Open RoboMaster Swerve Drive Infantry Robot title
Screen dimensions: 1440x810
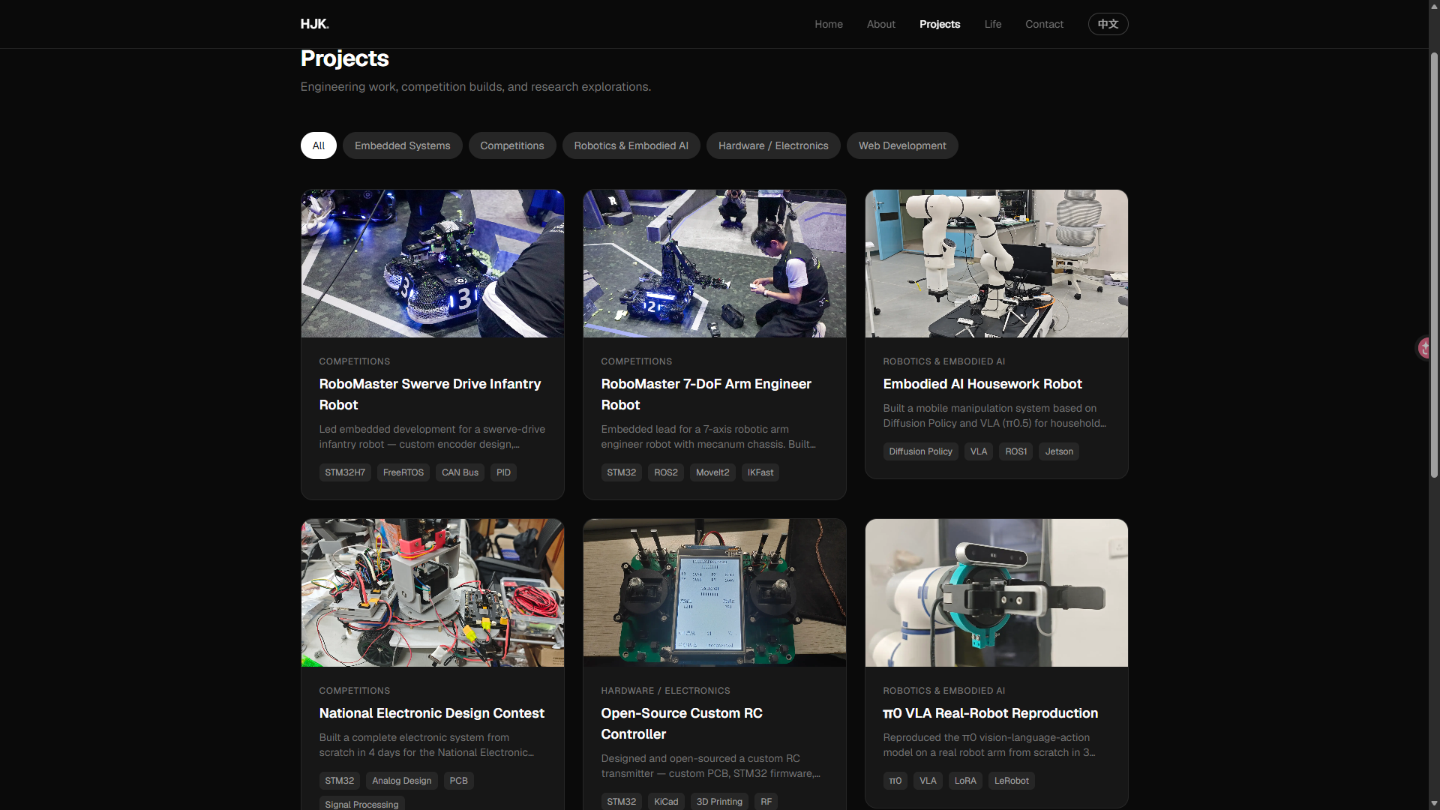tap(430, 394)
